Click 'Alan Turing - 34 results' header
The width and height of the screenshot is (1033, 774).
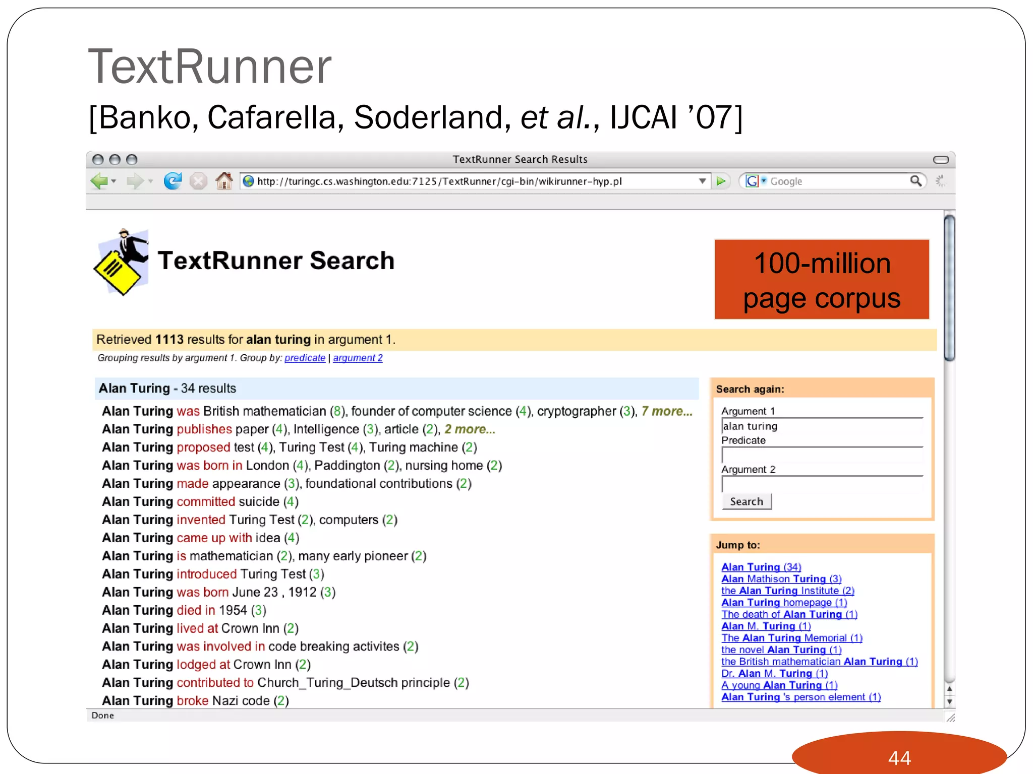tap(396, 389)
